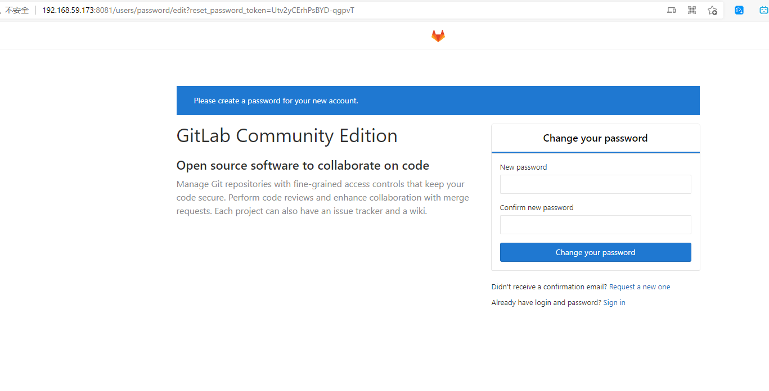Click the 不安全 site security indicator
This screenshot has width=769, height=391.
point(17,10)
